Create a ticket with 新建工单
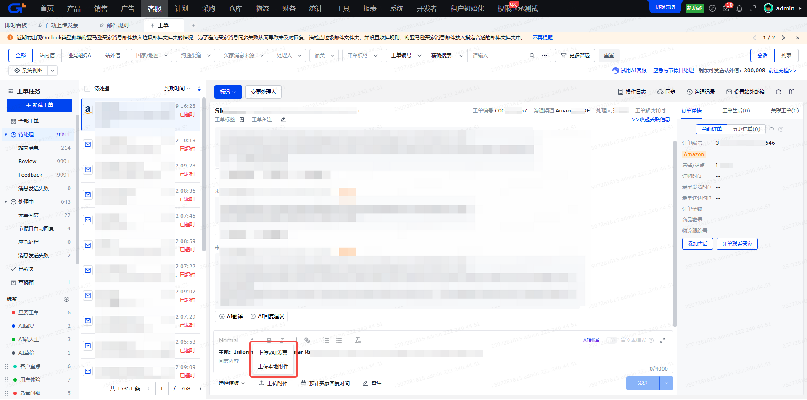Viewport: 807px width, 400px height. [40, 105]
